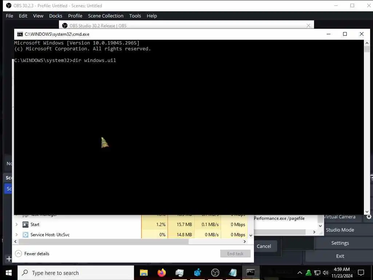This screenshot has height=280, width=373.
Task: Click the cmd window scrollbar down arrow
Action: click(x=367, y=211)
